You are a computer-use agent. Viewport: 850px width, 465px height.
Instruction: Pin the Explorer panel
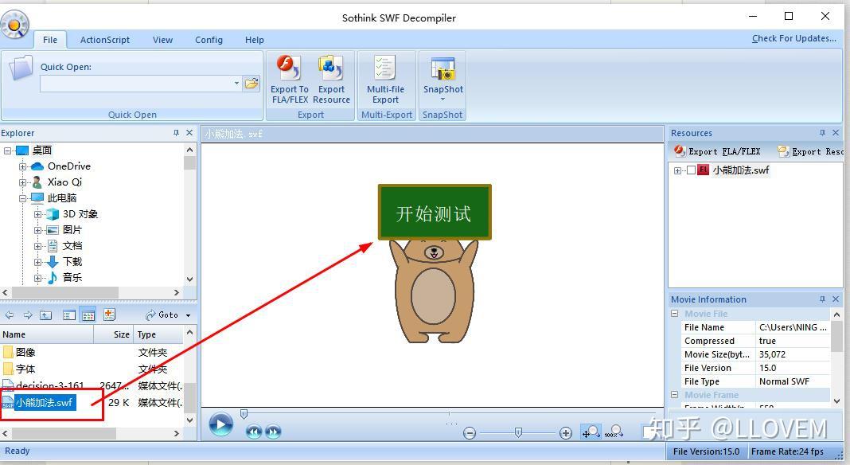coord(176,133)
